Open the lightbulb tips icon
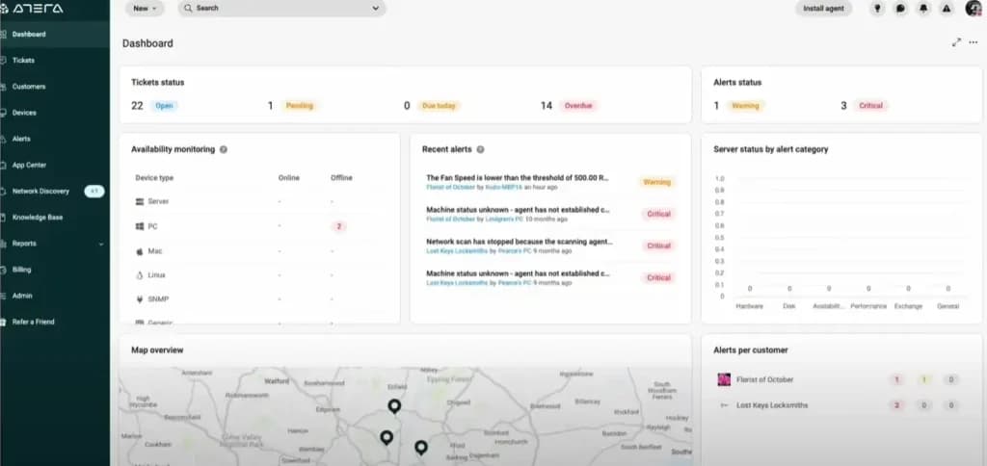987x466 pixels. click(x=877, y=8)
